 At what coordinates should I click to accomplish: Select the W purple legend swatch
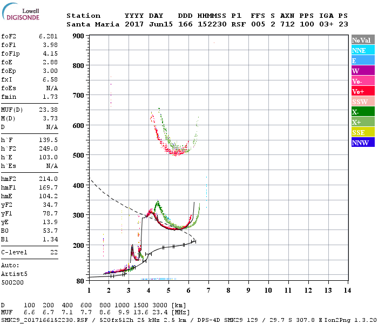tap(363, 71)
